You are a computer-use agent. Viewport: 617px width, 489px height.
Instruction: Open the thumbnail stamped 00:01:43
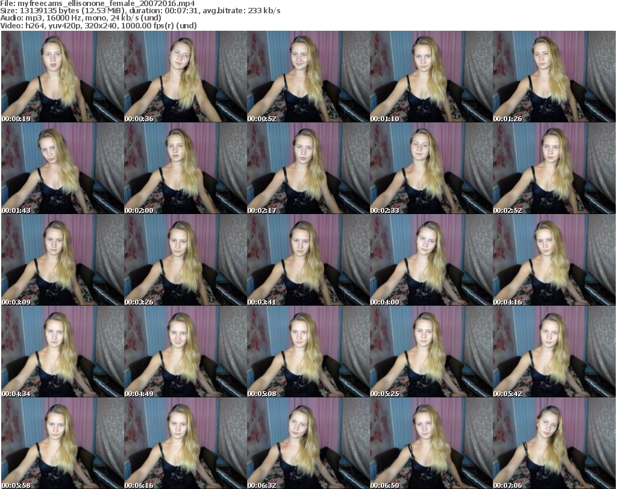pos(63,168)
